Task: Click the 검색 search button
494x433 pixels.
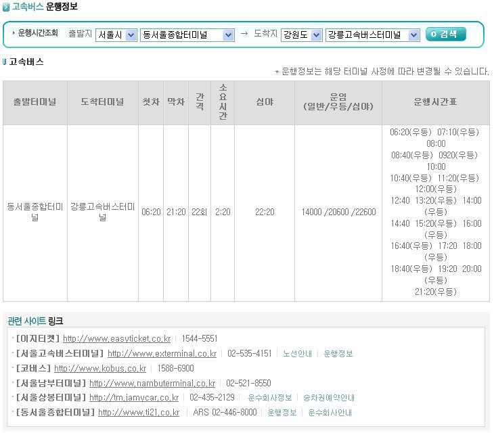Action: tap(445, 34)
